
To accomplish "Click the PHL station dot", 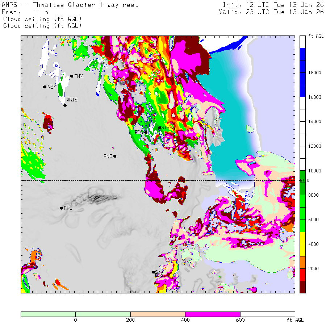I will coord(61,208).
